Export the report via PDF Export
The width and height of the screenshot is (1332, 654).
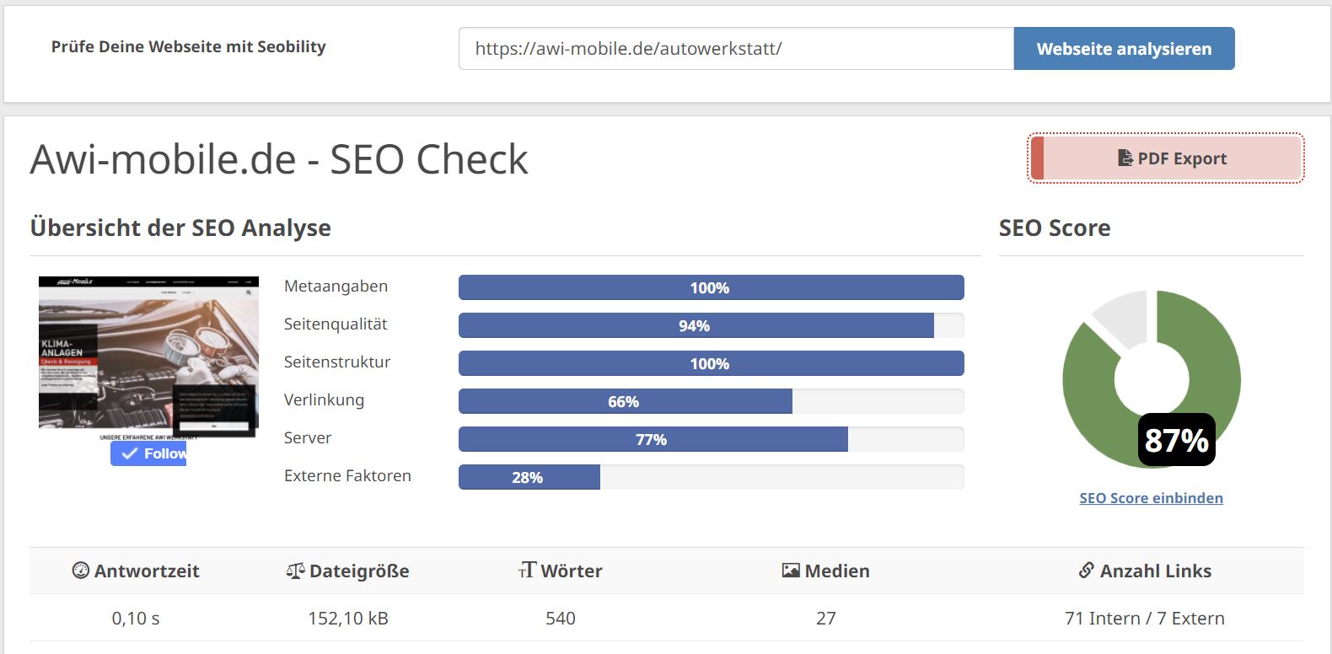click(x=1166, y=158)
